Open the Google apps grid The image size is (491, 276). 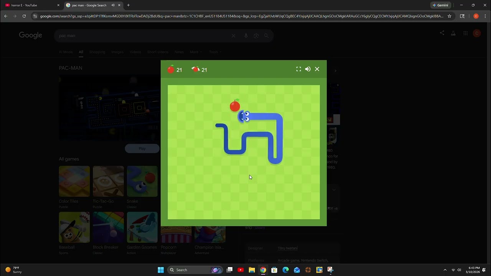(465, 33)
